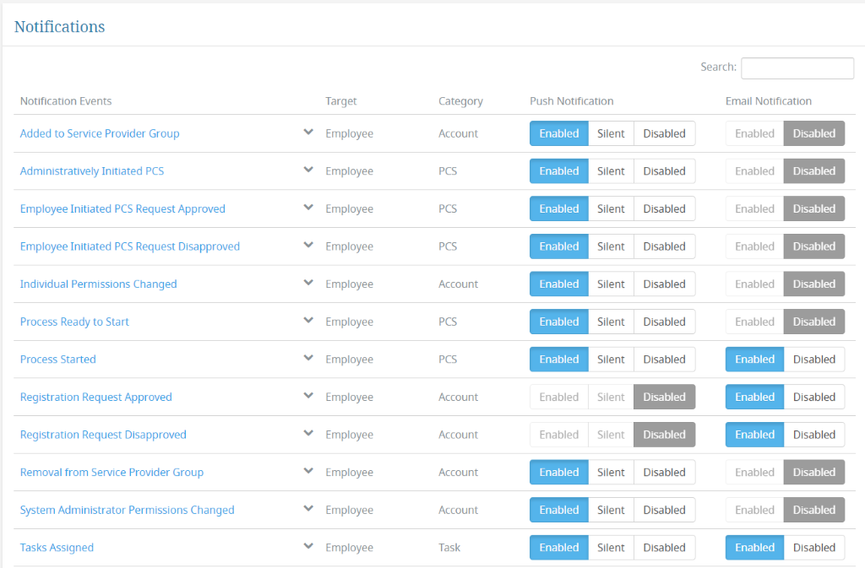Enable email for System Administrator Permissions Changed
This screenshot has height=568, width=865.
coord(754,510)
